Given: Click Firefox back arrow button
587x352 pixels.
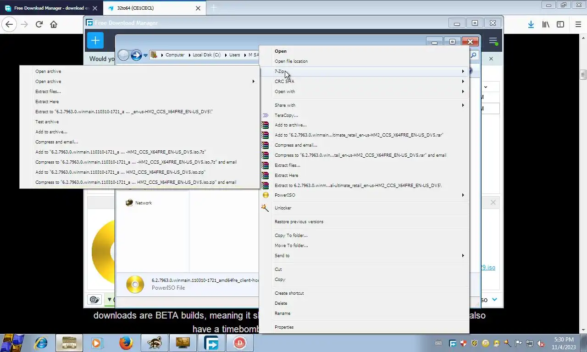Looking at the screenshot, I should pyautogui.click(x=9, y=24).
